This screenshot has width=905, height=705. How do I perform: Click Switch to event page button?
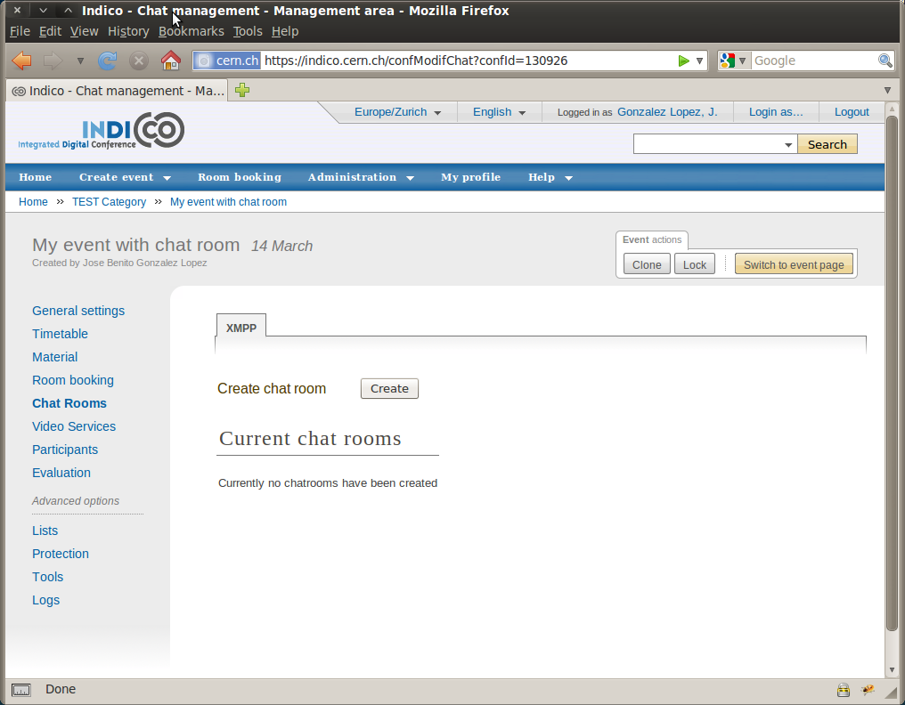[794, 264]
